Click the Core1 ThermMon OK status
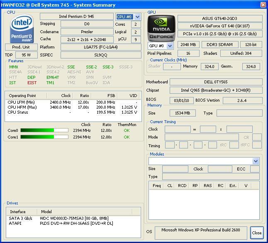Image resolution: width=268 pixels, height=243 pixels. point(127,137)
